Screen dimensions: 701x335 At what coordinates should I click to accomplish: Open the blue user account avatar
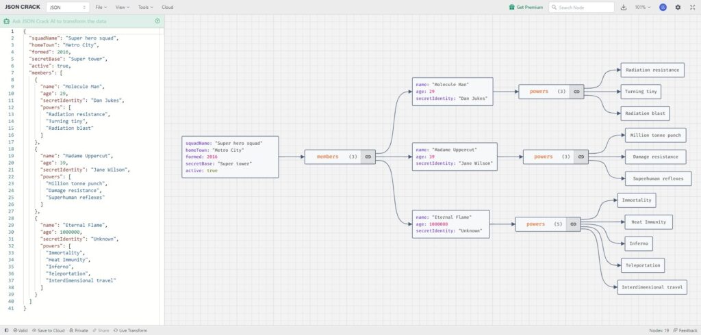pyautogui.click(x=663, y=7)
